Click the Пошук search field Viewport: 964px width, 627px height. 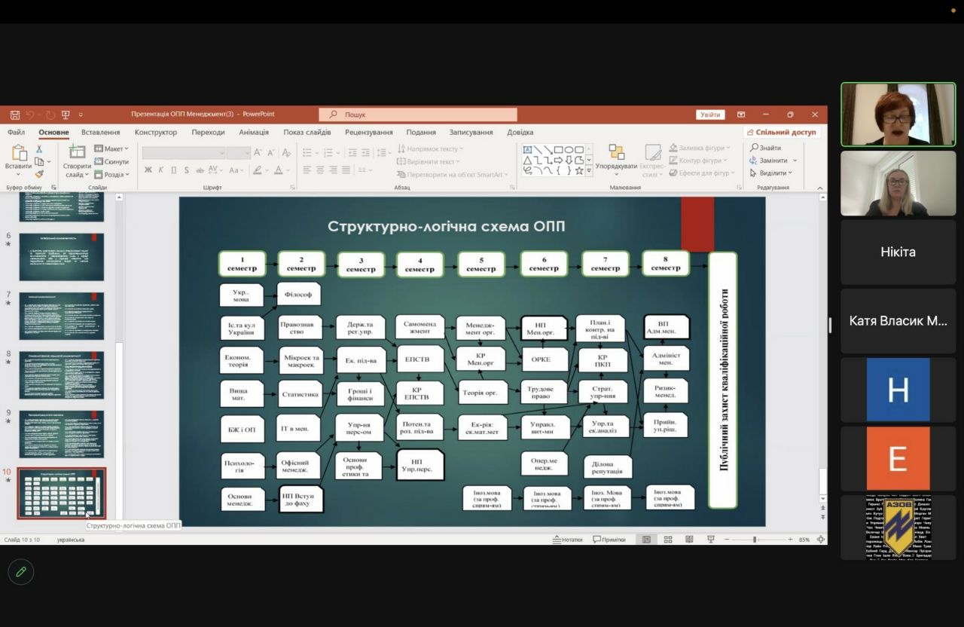(x=418, y=115)
